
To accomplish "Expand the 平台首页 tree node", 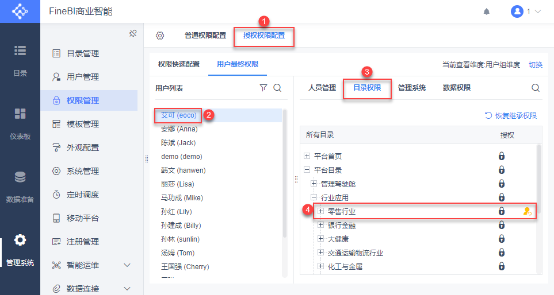I will coord(307,156).
